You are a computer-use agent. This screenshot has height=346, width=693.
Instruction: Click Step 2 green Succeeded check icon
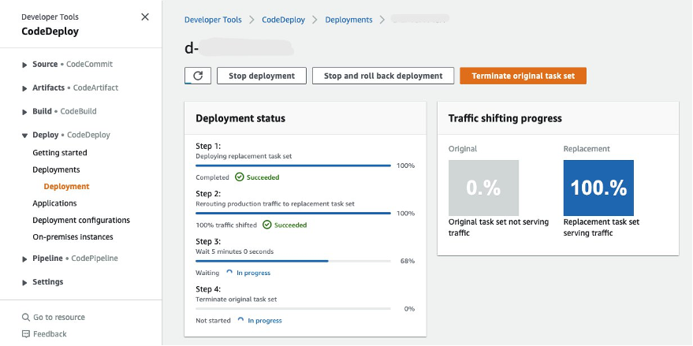click(x=267, y=225)
